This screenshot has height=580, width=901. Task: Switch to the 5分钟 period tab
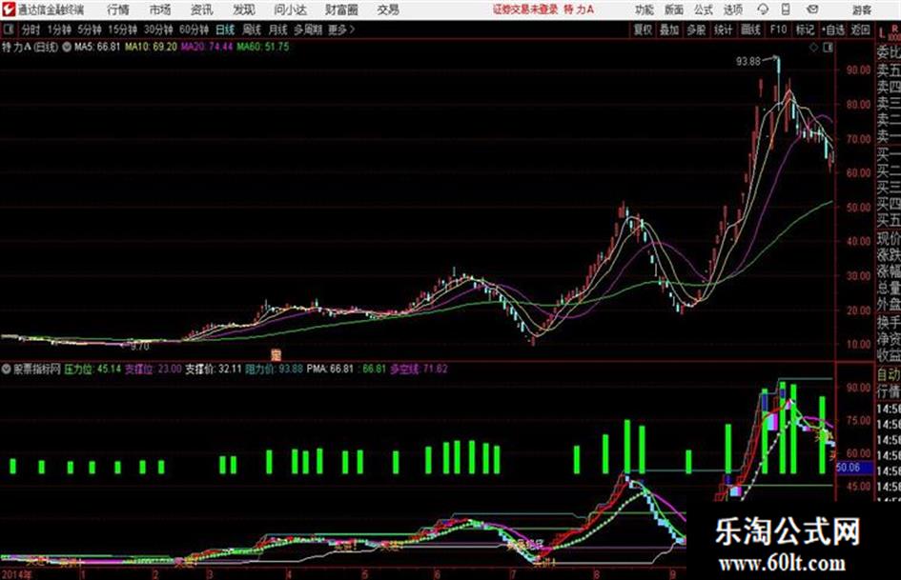point(90,30)
